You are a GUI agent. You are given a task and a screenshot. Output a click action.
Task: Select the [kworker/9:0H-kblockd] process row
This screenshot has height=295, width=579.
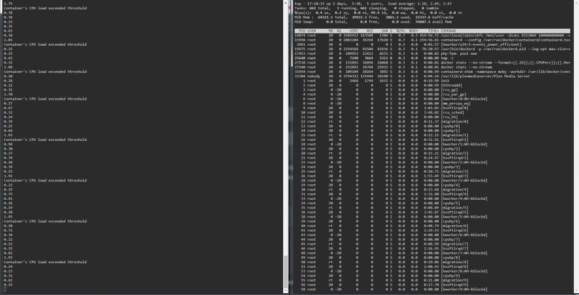coord(432,289)
